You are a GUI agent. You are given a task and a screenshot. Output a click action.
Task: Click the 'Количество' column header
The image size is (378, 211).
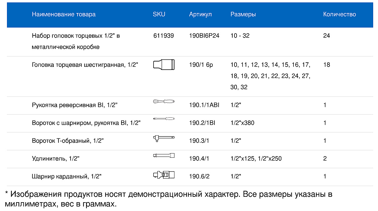[340, 14]
